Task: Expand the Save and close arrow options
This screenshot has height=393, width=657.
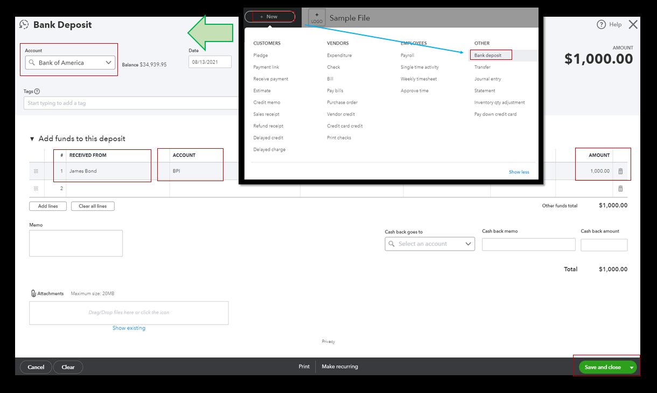Action: click(x=630, y=367)
